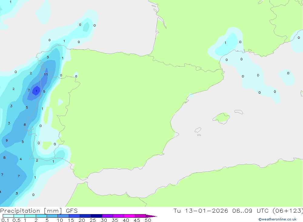Click the forecast offset text '(06+123)'
The width and height of the screenshot is (303, 222).
coord(288,211)
